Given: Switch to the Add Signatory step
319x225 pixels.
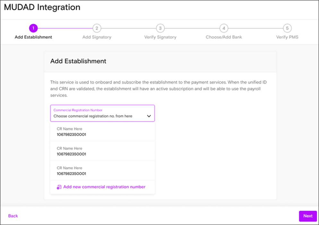Looking at the screenshot, I should [x=97, y=37].
